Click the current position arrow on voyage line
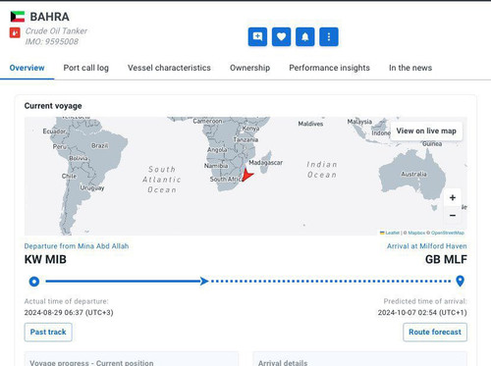The height and width of the screenshot is (366, 491). click(x=204, y=281)
